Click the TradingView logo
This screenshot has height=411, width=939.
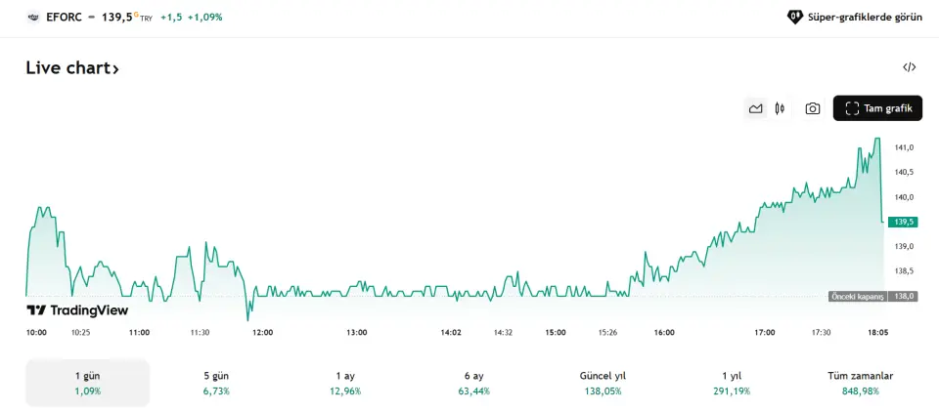point(77,310)
